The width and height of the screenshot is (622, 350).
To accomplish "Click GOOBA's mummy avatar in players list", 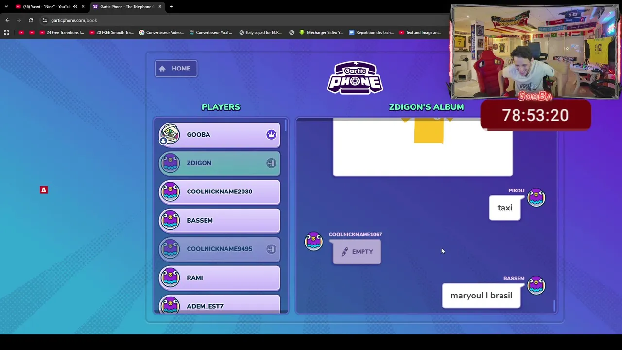I will [x=170, y=135].
